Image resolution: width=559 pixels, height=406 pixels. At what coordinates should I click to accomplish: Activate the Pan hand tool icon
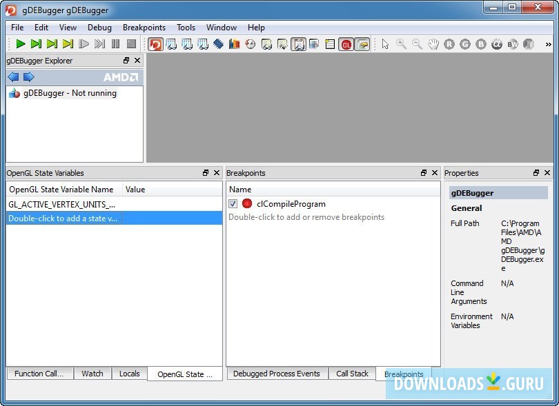[433, 43]
